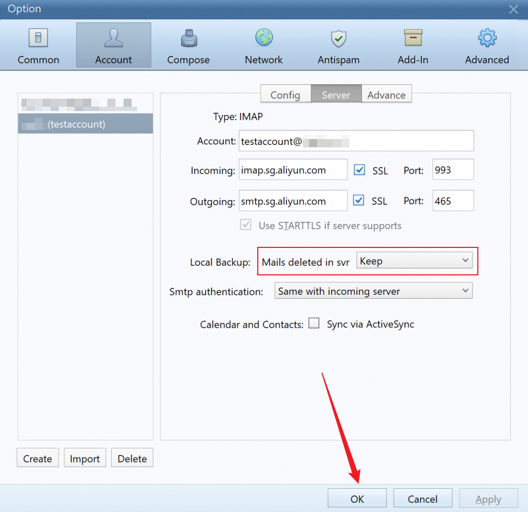The width and height of the screenshot is (528, 512).
Task: Click the Local Backup label
Action: 220,262
